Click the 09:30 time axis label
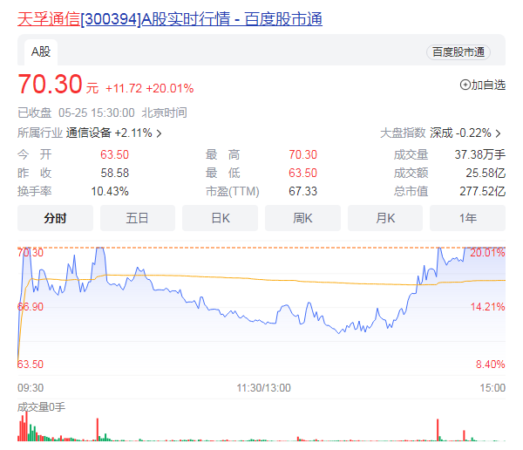The height and width of the screenshot is (450, 523). (x=31, y=387)
